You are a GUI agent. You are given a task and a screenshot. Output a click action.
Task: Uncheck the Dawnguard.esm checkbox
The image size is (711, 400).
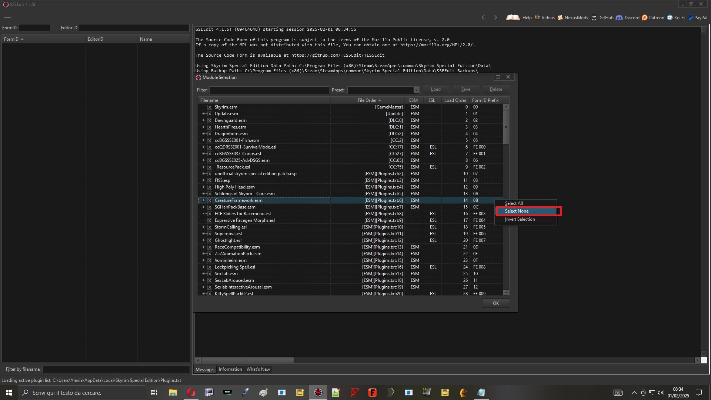pyautogui.click(x=210, y=120)
